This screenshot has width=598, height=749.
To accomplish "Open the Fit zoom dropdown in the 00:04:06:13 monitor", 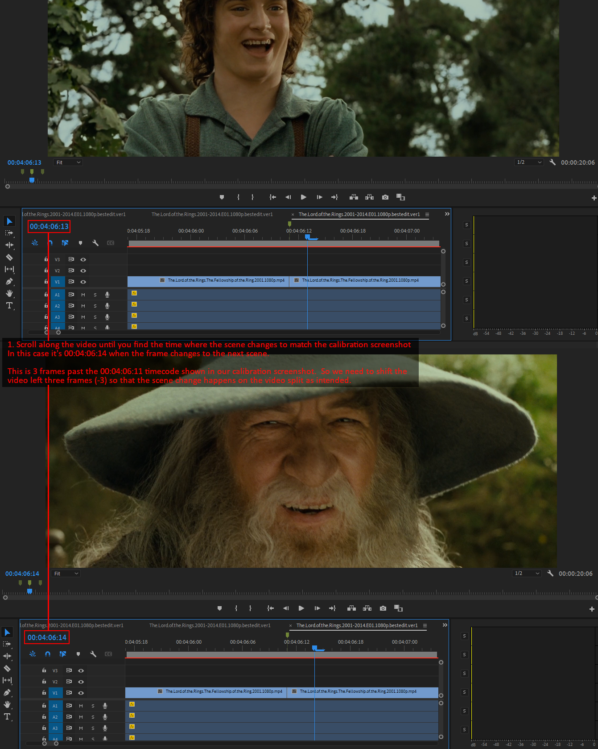I will [x=68, y=162].
